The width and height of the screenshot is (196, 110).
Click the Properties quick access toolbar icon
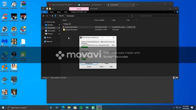(47, 9)
